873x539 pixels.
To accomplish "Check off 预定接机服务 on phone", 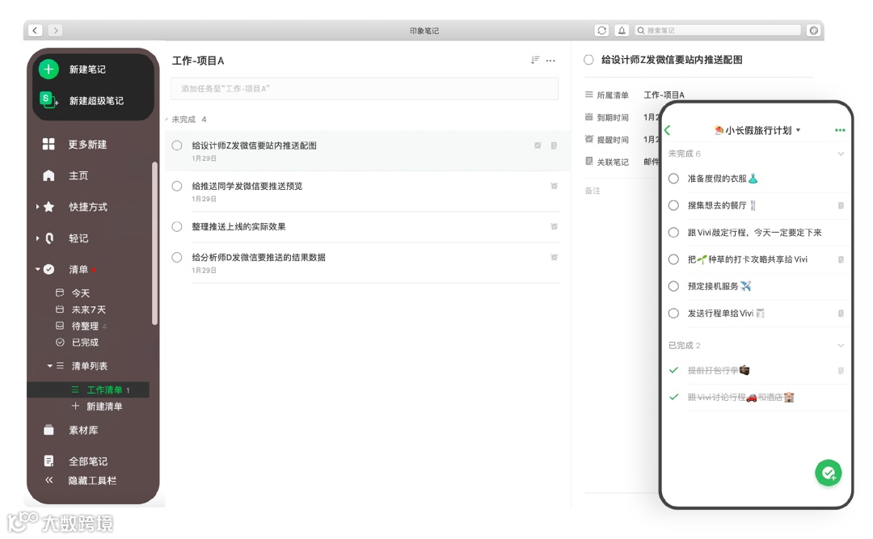I will [673, 286].
